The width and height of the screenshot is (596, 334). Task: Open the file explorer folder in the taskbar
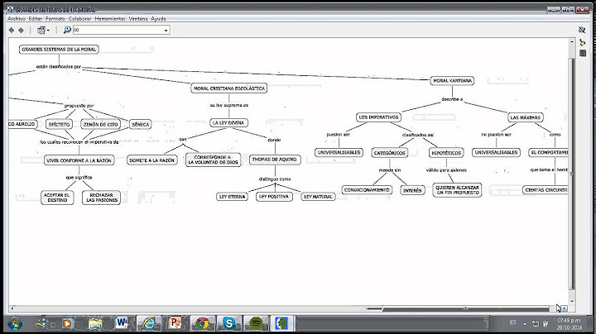(95, 323)
